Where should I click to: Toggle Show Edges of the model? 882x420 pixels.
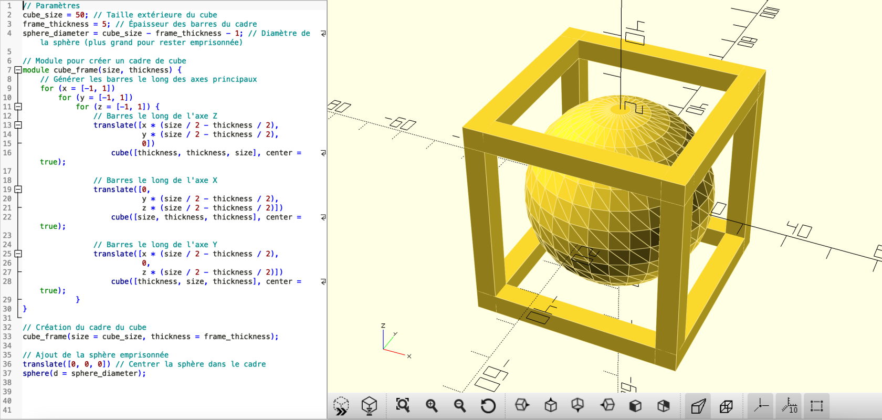point(817,406)
